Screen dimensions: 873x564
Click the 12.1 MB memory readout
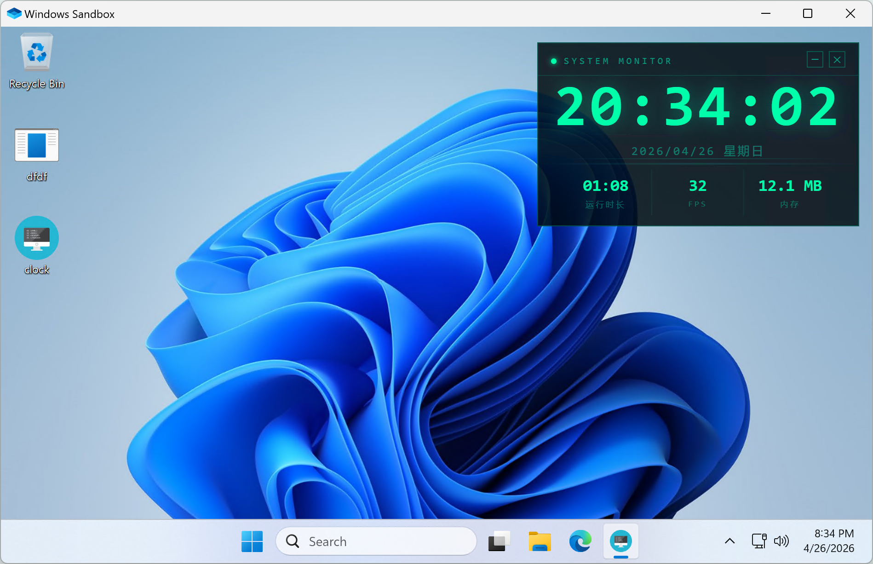coord(790,186)
